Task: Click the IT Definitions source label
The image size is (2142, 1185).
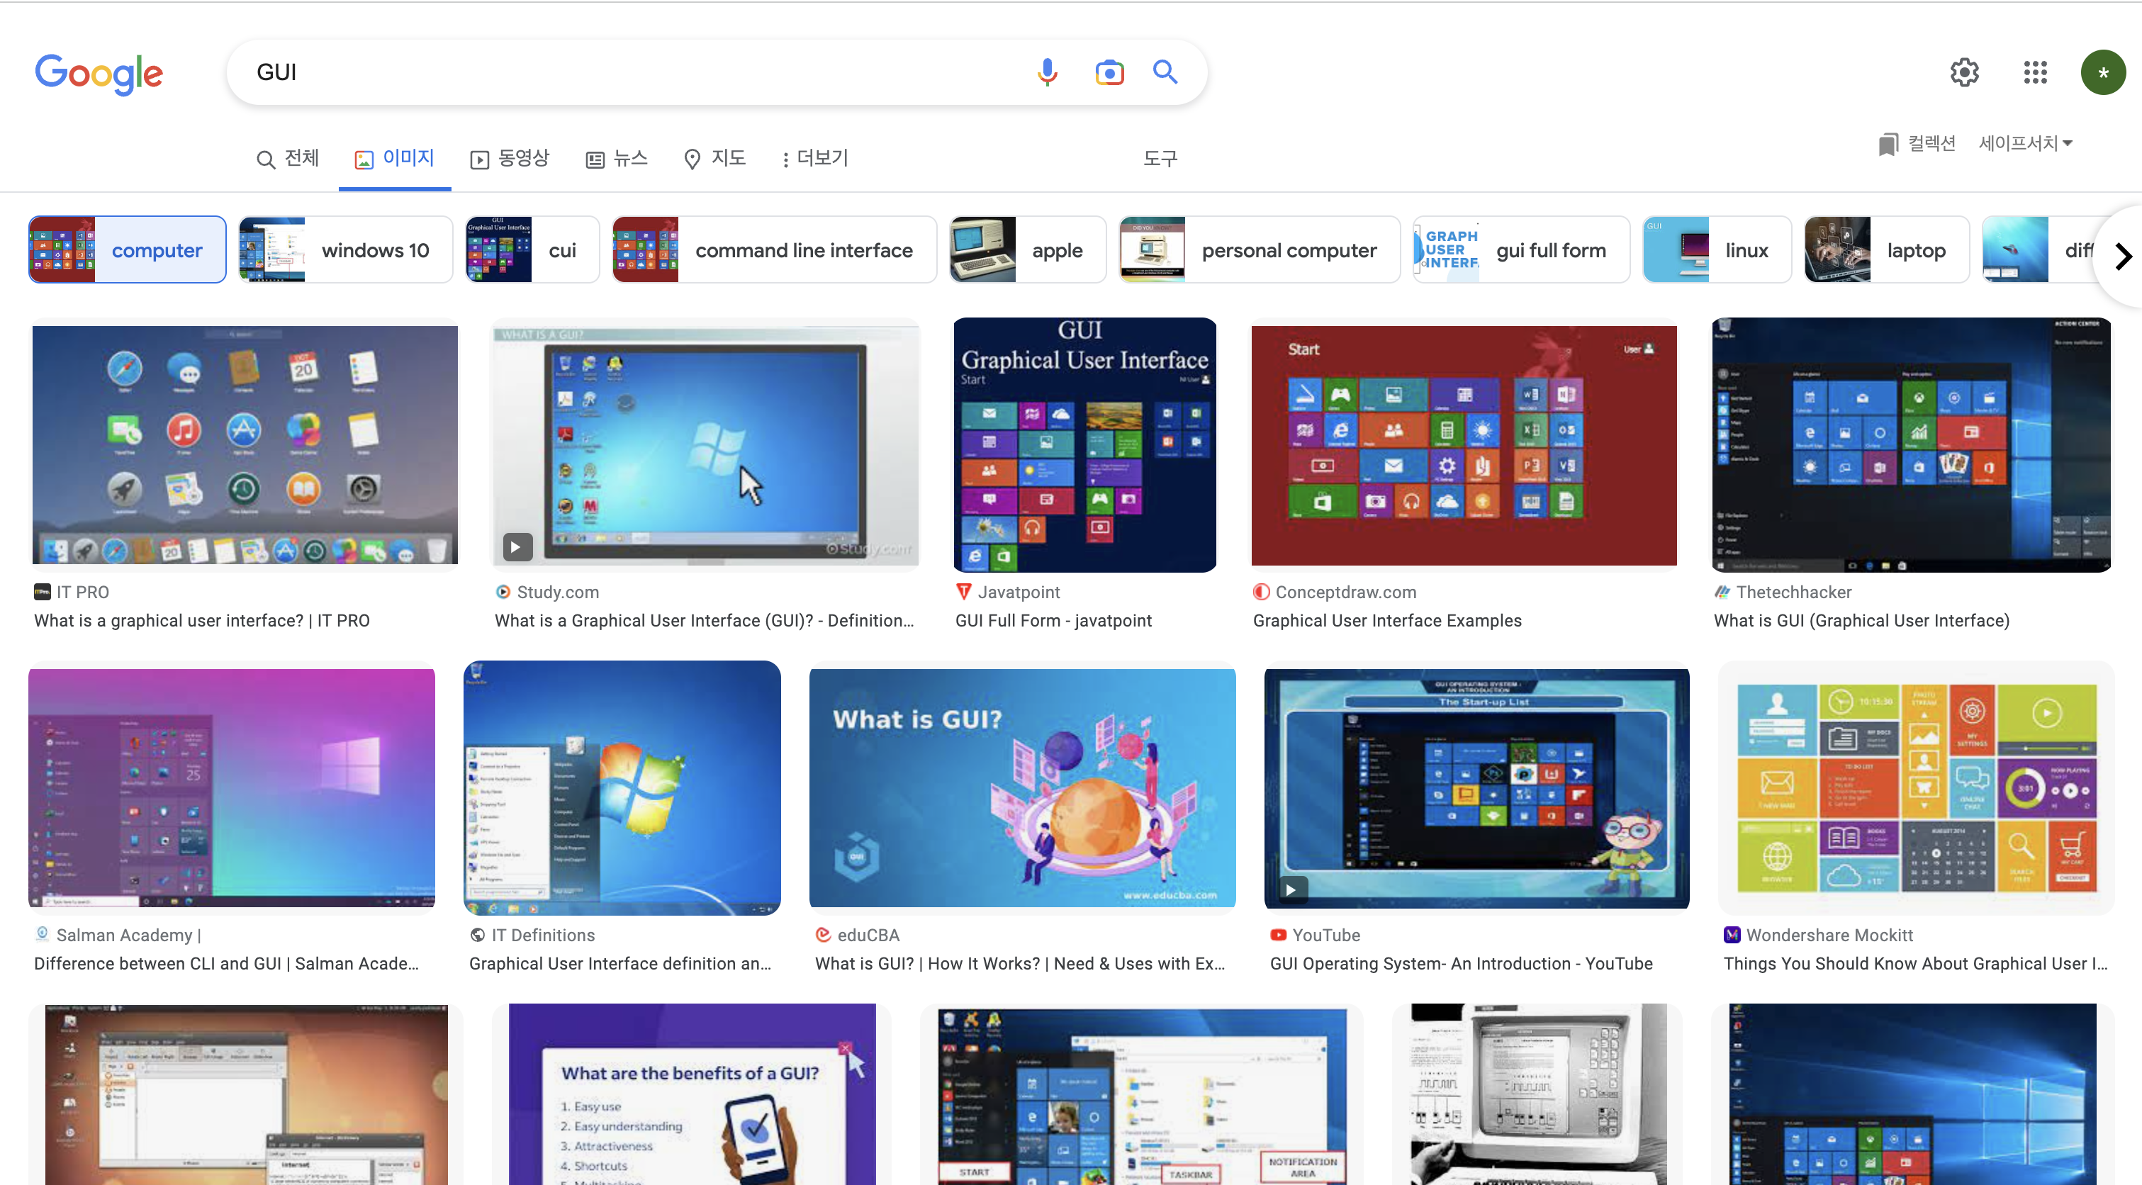Action: tap(543, 935)
